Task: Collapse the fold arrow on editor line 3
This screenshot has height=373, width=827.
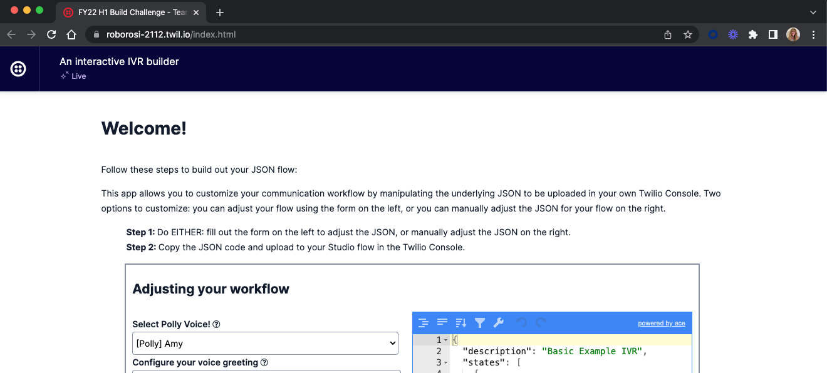Action: (x=446, y=363)
